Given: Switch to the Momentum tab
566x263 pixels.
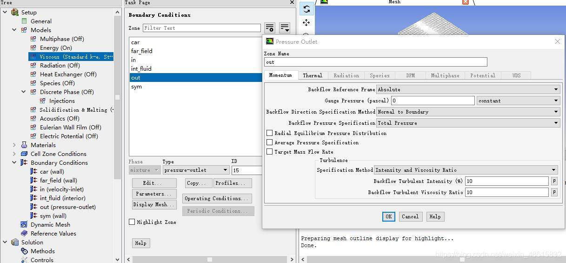Looking at the screenshot, I should click(280, 75).
